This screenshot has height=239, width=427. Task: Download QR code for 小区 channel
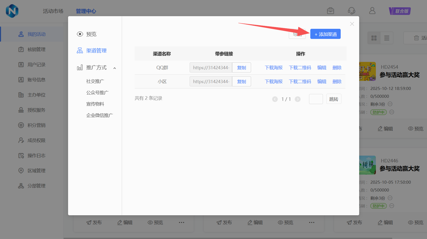pyautogui.click(x=300, y=82)
